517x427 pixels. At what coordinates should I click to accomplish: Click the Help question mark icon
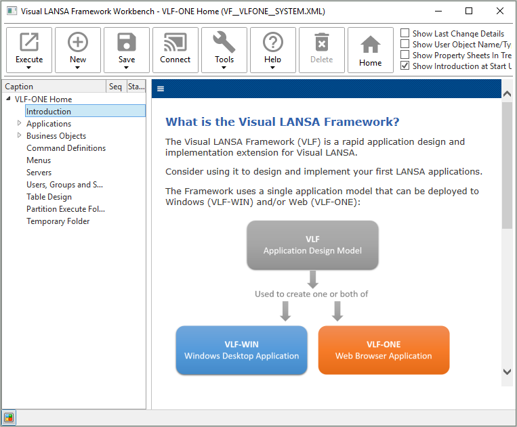point(273,42)
